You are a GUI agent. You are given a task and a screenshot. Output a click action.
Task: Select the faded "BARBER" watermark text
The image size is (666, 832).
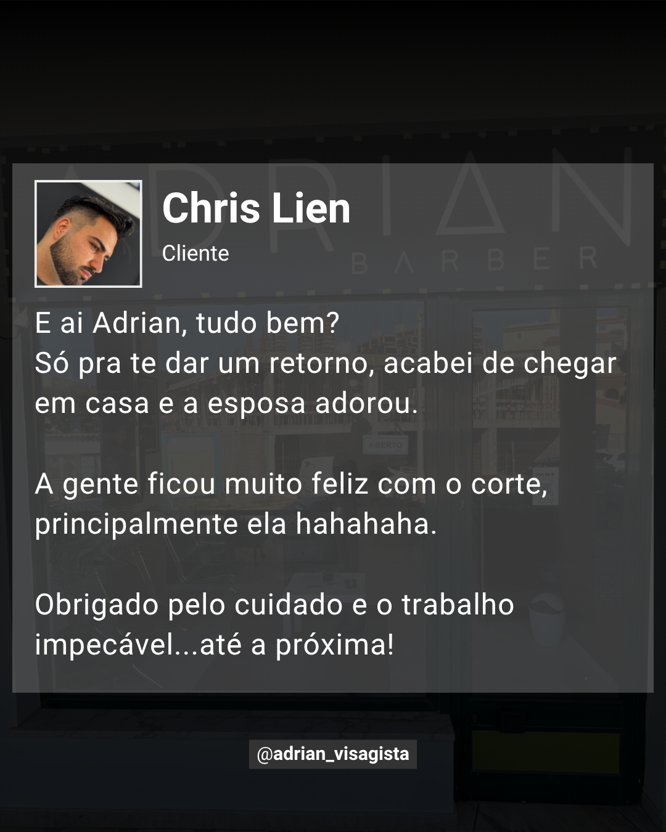474,259
